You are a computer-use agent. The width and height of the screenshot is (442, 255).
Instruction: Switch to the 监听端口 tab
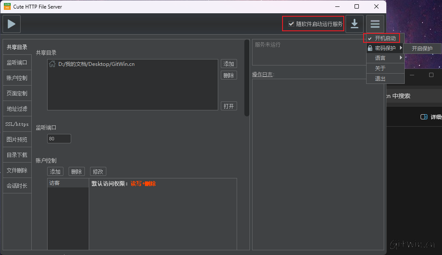17,62
